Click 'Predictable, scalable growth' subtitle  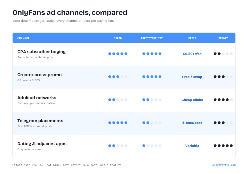tap(37, 57)
